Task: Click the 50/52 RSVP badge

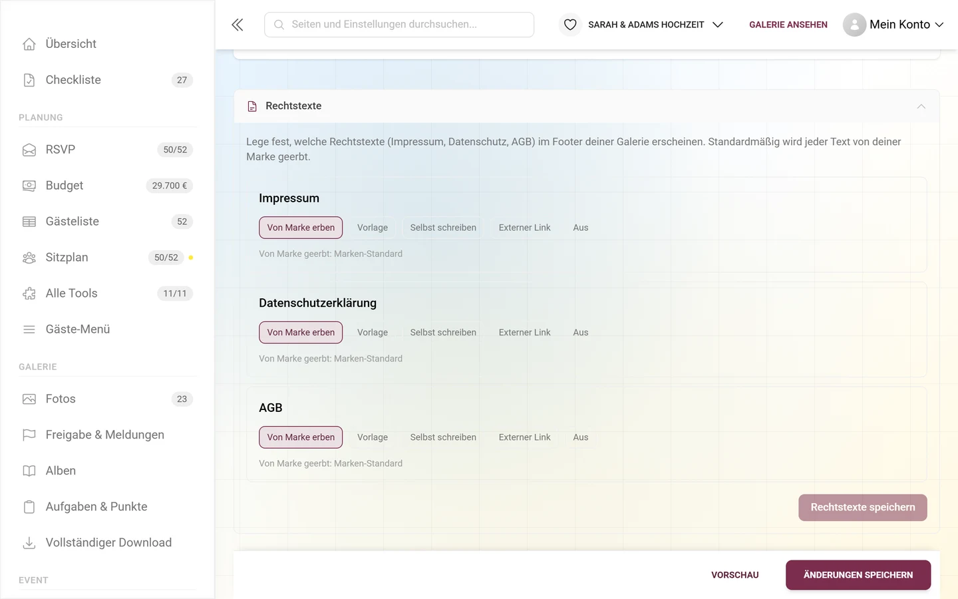Action: coord(175,150)
